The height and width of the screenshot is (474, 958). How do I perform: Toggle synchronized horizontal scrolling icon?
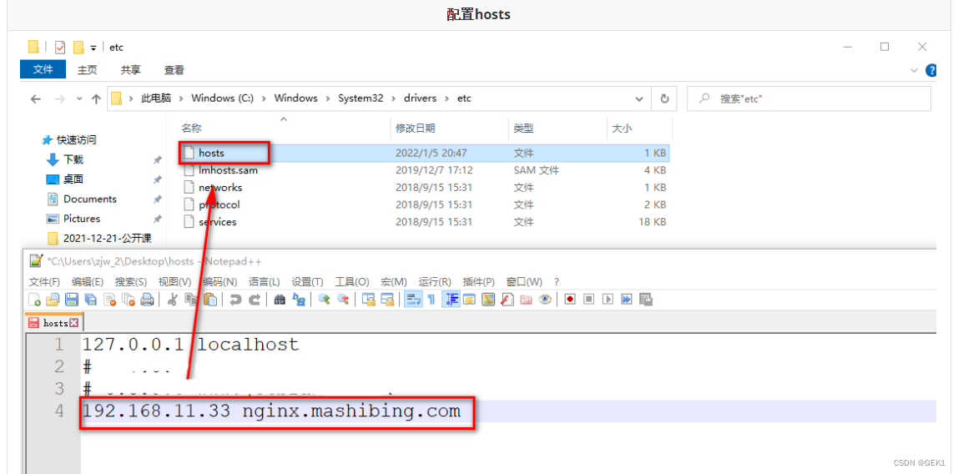pyautogui.click(x=387, y=300)
